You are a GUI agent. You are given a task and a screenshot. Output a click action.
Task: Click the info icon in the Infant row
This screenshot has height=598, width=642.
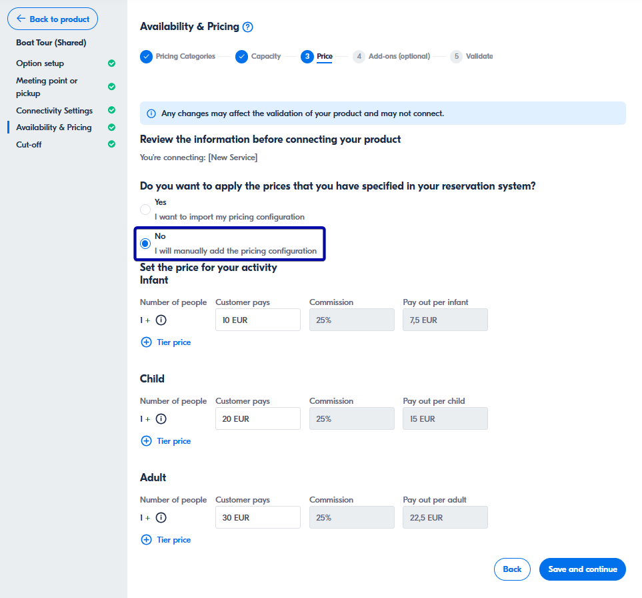(161, 320)
